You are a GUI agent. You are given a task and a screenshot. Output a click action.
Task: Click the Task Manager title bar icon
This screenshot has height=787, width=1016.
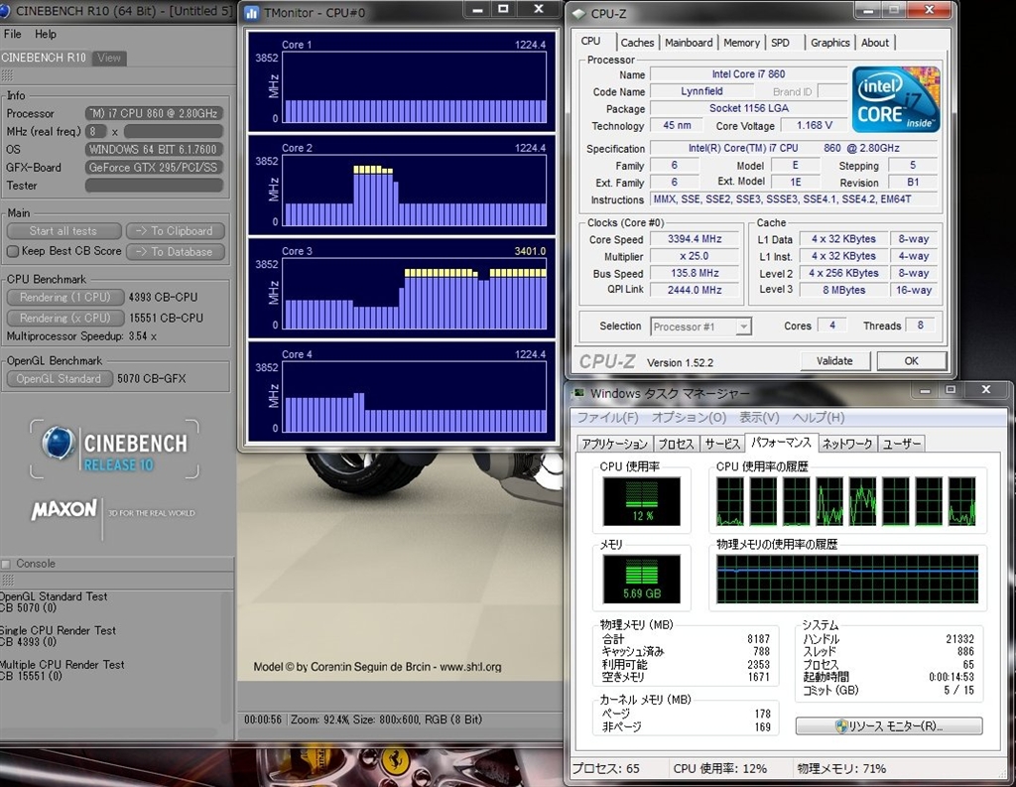[578, 394]
